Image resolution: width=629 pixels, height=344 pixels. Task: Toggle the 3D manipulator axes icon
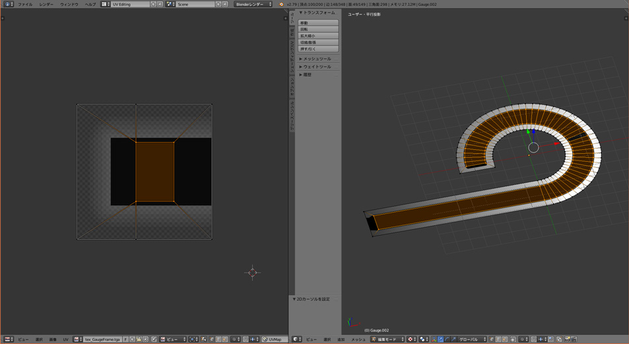point(434,339)
